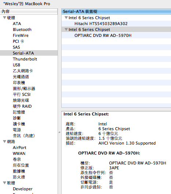The height and width of the screenshot is (194, 171).
Task: Click the 切斷電源 value 是
Action: point(111,182)
